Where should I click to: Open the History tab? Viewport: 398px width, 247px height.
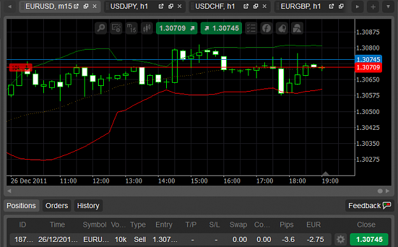pos(88,206)
